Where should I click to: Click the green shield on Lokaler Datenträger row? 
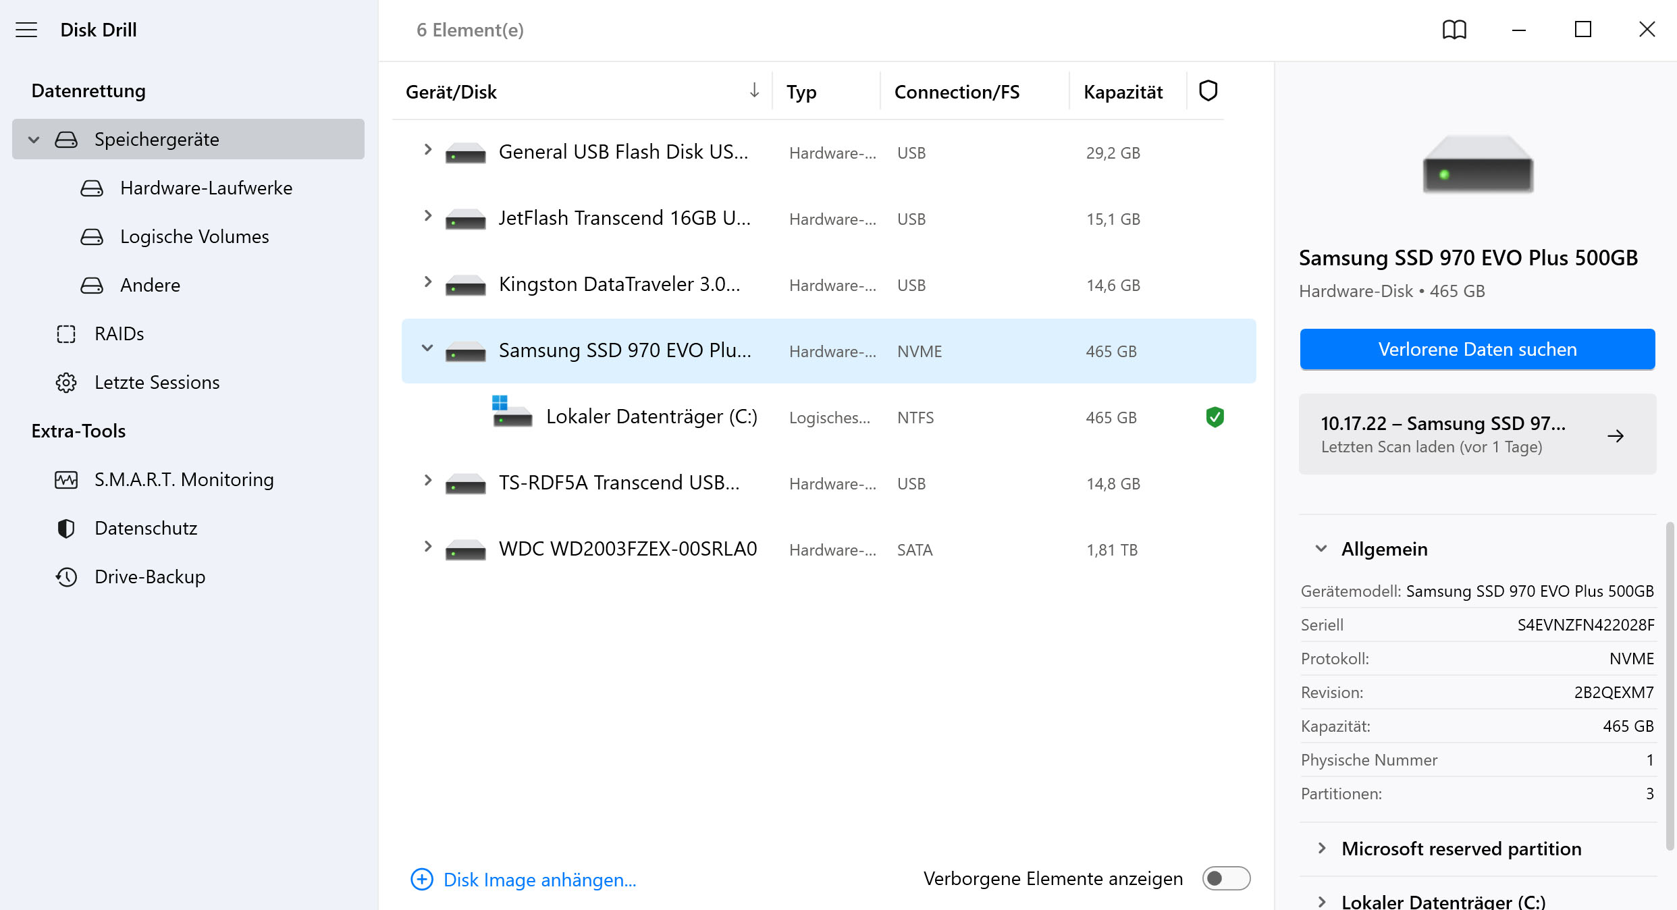click(x=1215, y=417)
